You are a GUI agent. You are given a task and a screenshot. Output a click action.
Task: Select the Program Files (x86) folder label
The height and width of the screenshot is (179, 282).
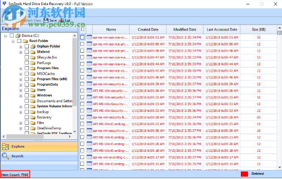point(52,79)
